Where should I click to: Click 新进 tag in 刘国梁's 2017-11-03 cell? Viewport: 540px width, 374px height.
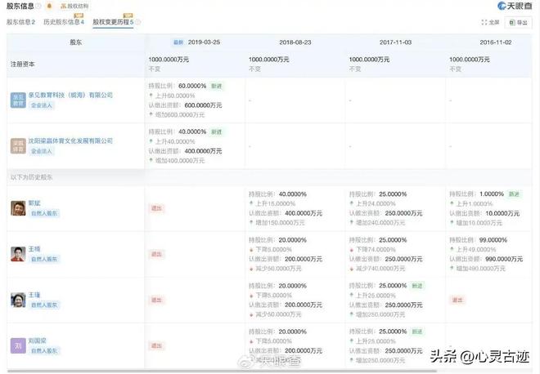click(417, 332)
